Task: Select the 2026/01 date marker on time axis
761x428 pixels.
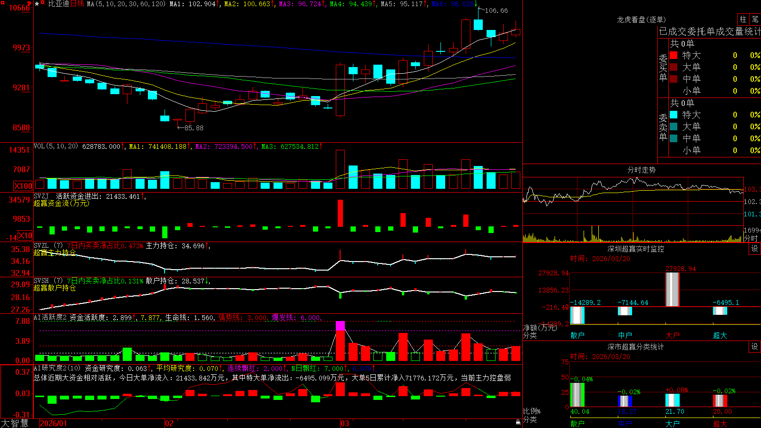Action: (x=54, y=423)
